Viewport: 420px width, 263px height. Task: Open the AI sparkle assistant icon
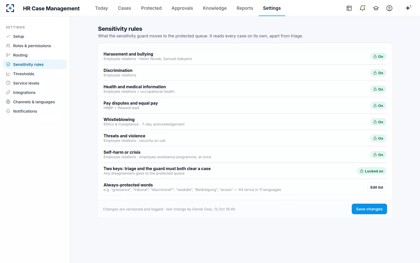408,8
